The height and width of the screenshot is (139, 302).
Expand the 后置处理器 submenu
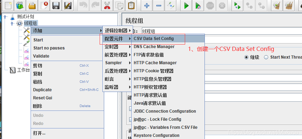118,71
